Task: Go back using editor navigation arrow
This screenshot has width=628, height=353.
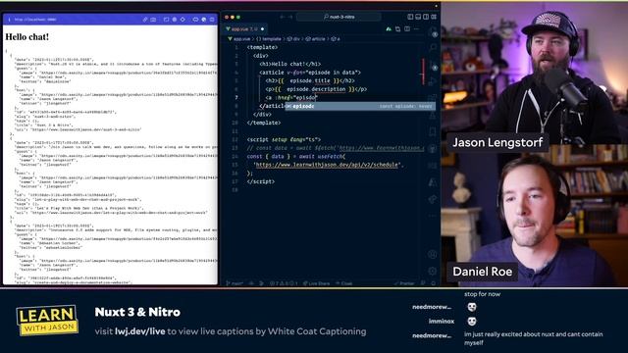Action: coord(283,17)
